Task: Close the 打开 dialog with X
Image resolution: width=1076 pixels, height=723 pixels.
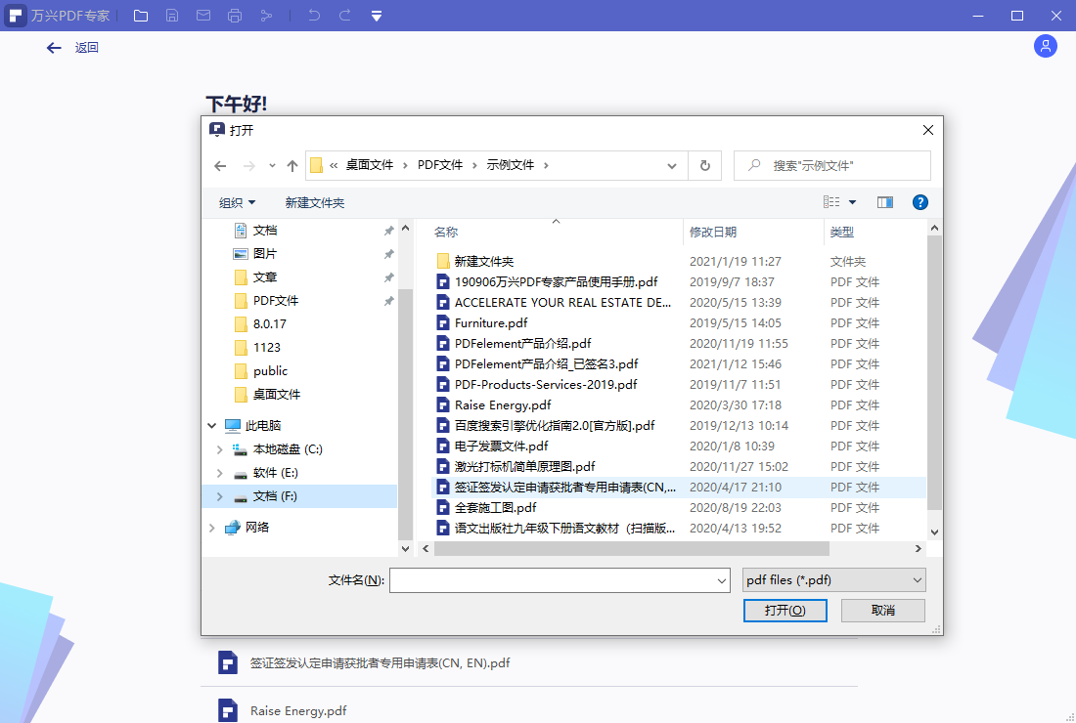Action: pos(927,130)
